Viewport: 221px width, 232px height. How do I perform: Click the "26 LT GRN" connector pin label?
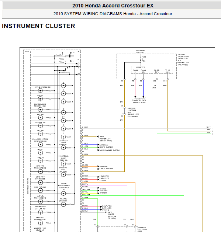point(86,195)
